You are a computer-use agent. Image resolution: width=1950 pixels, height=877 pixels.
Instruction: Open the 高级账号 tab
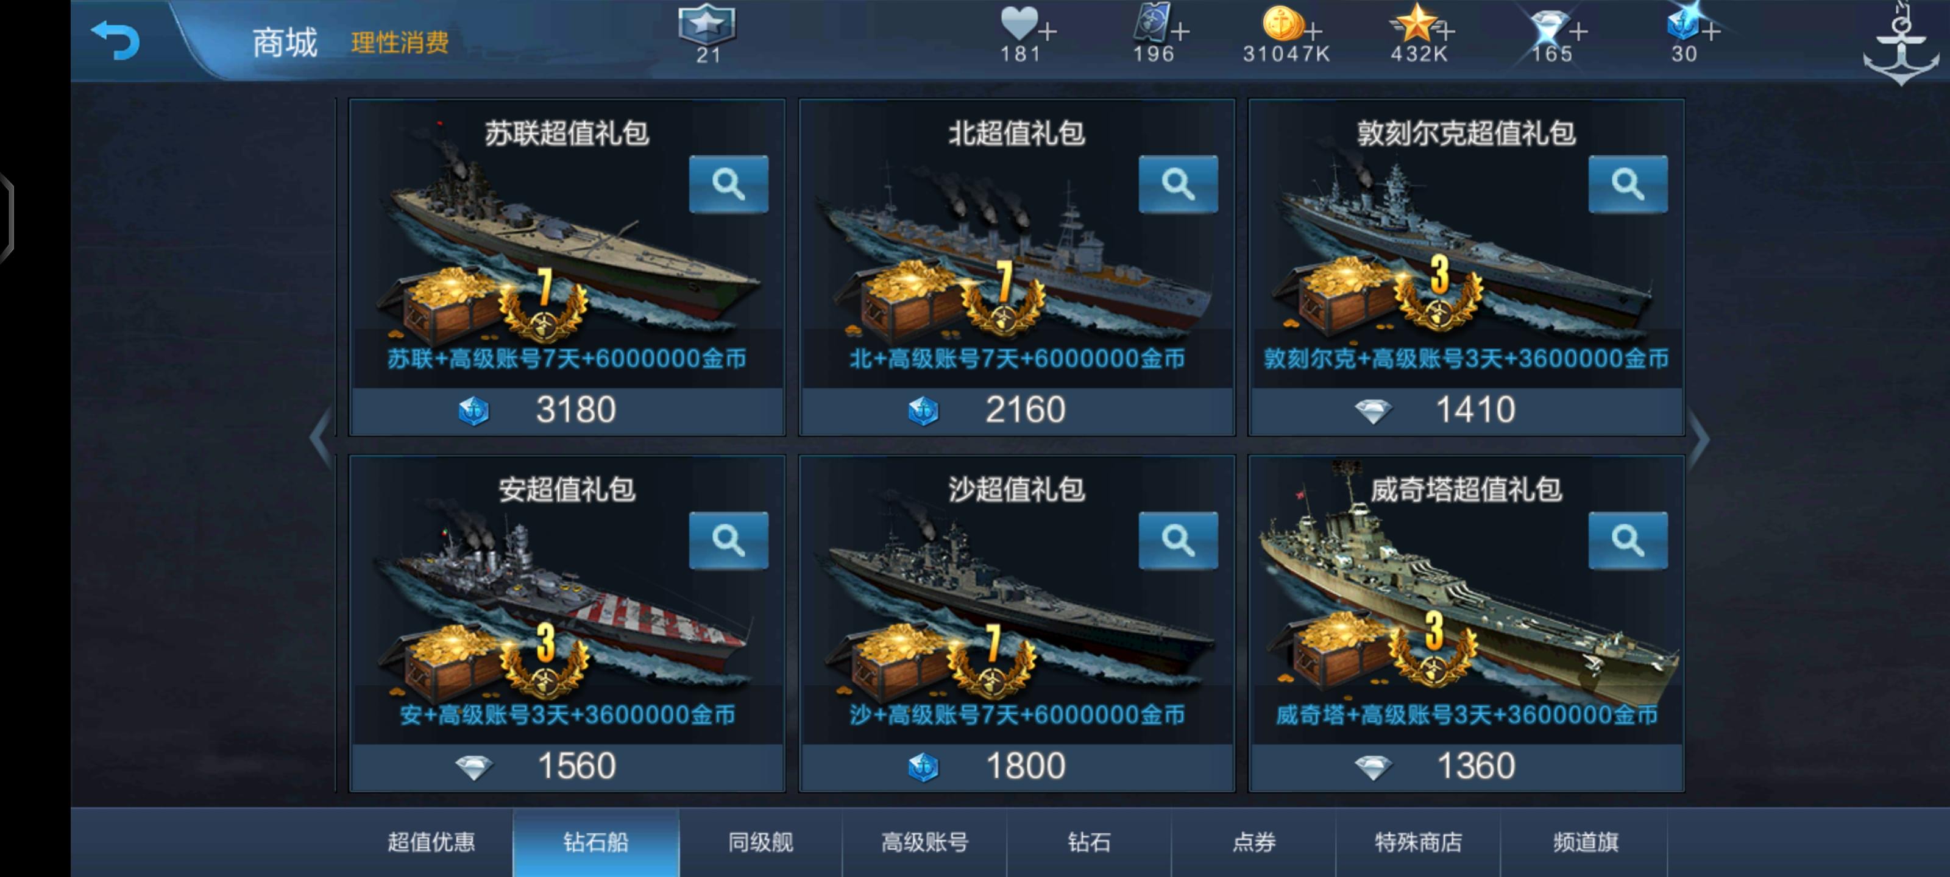tap(924, 842)
